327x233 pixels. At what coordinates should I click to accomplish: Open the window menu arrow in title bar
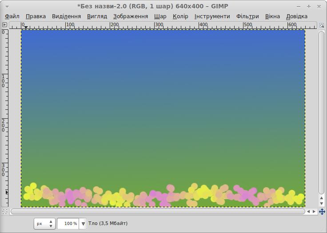[x=7, y=7]
